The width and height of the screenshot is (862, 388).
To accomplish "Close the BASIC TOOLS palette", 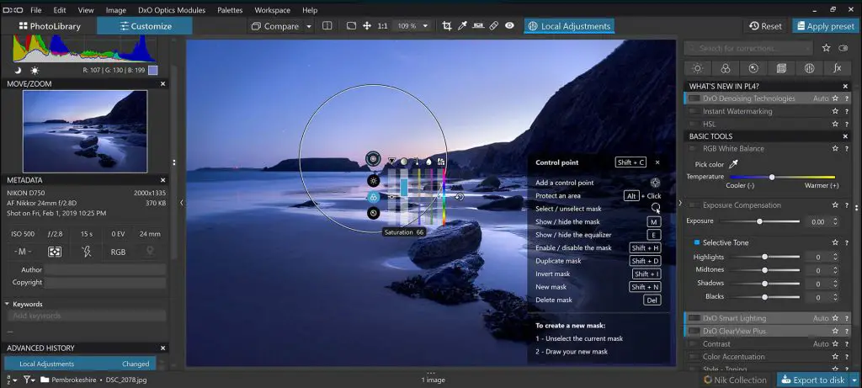I will (x=845, y=136).
